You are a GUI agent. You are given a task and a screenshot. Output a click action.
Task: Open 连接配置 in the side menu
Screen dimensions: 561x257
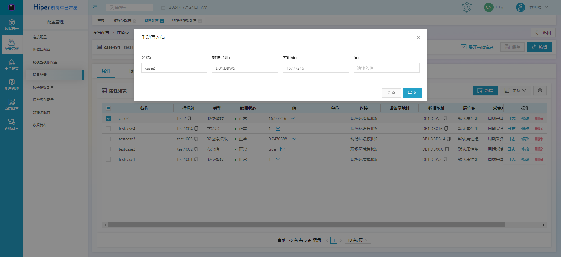[x=40, y=37]
